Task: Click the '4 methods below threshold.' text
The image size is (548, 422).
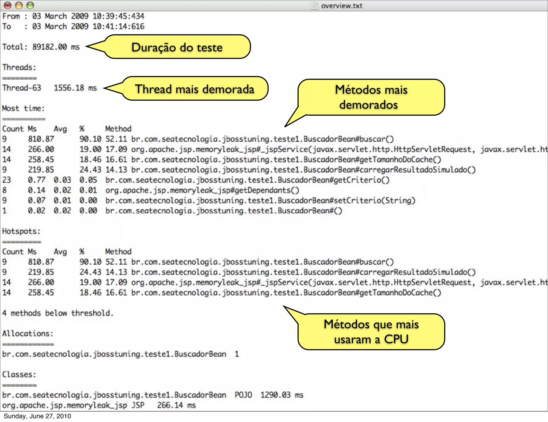Action: (x=58, y=313)
